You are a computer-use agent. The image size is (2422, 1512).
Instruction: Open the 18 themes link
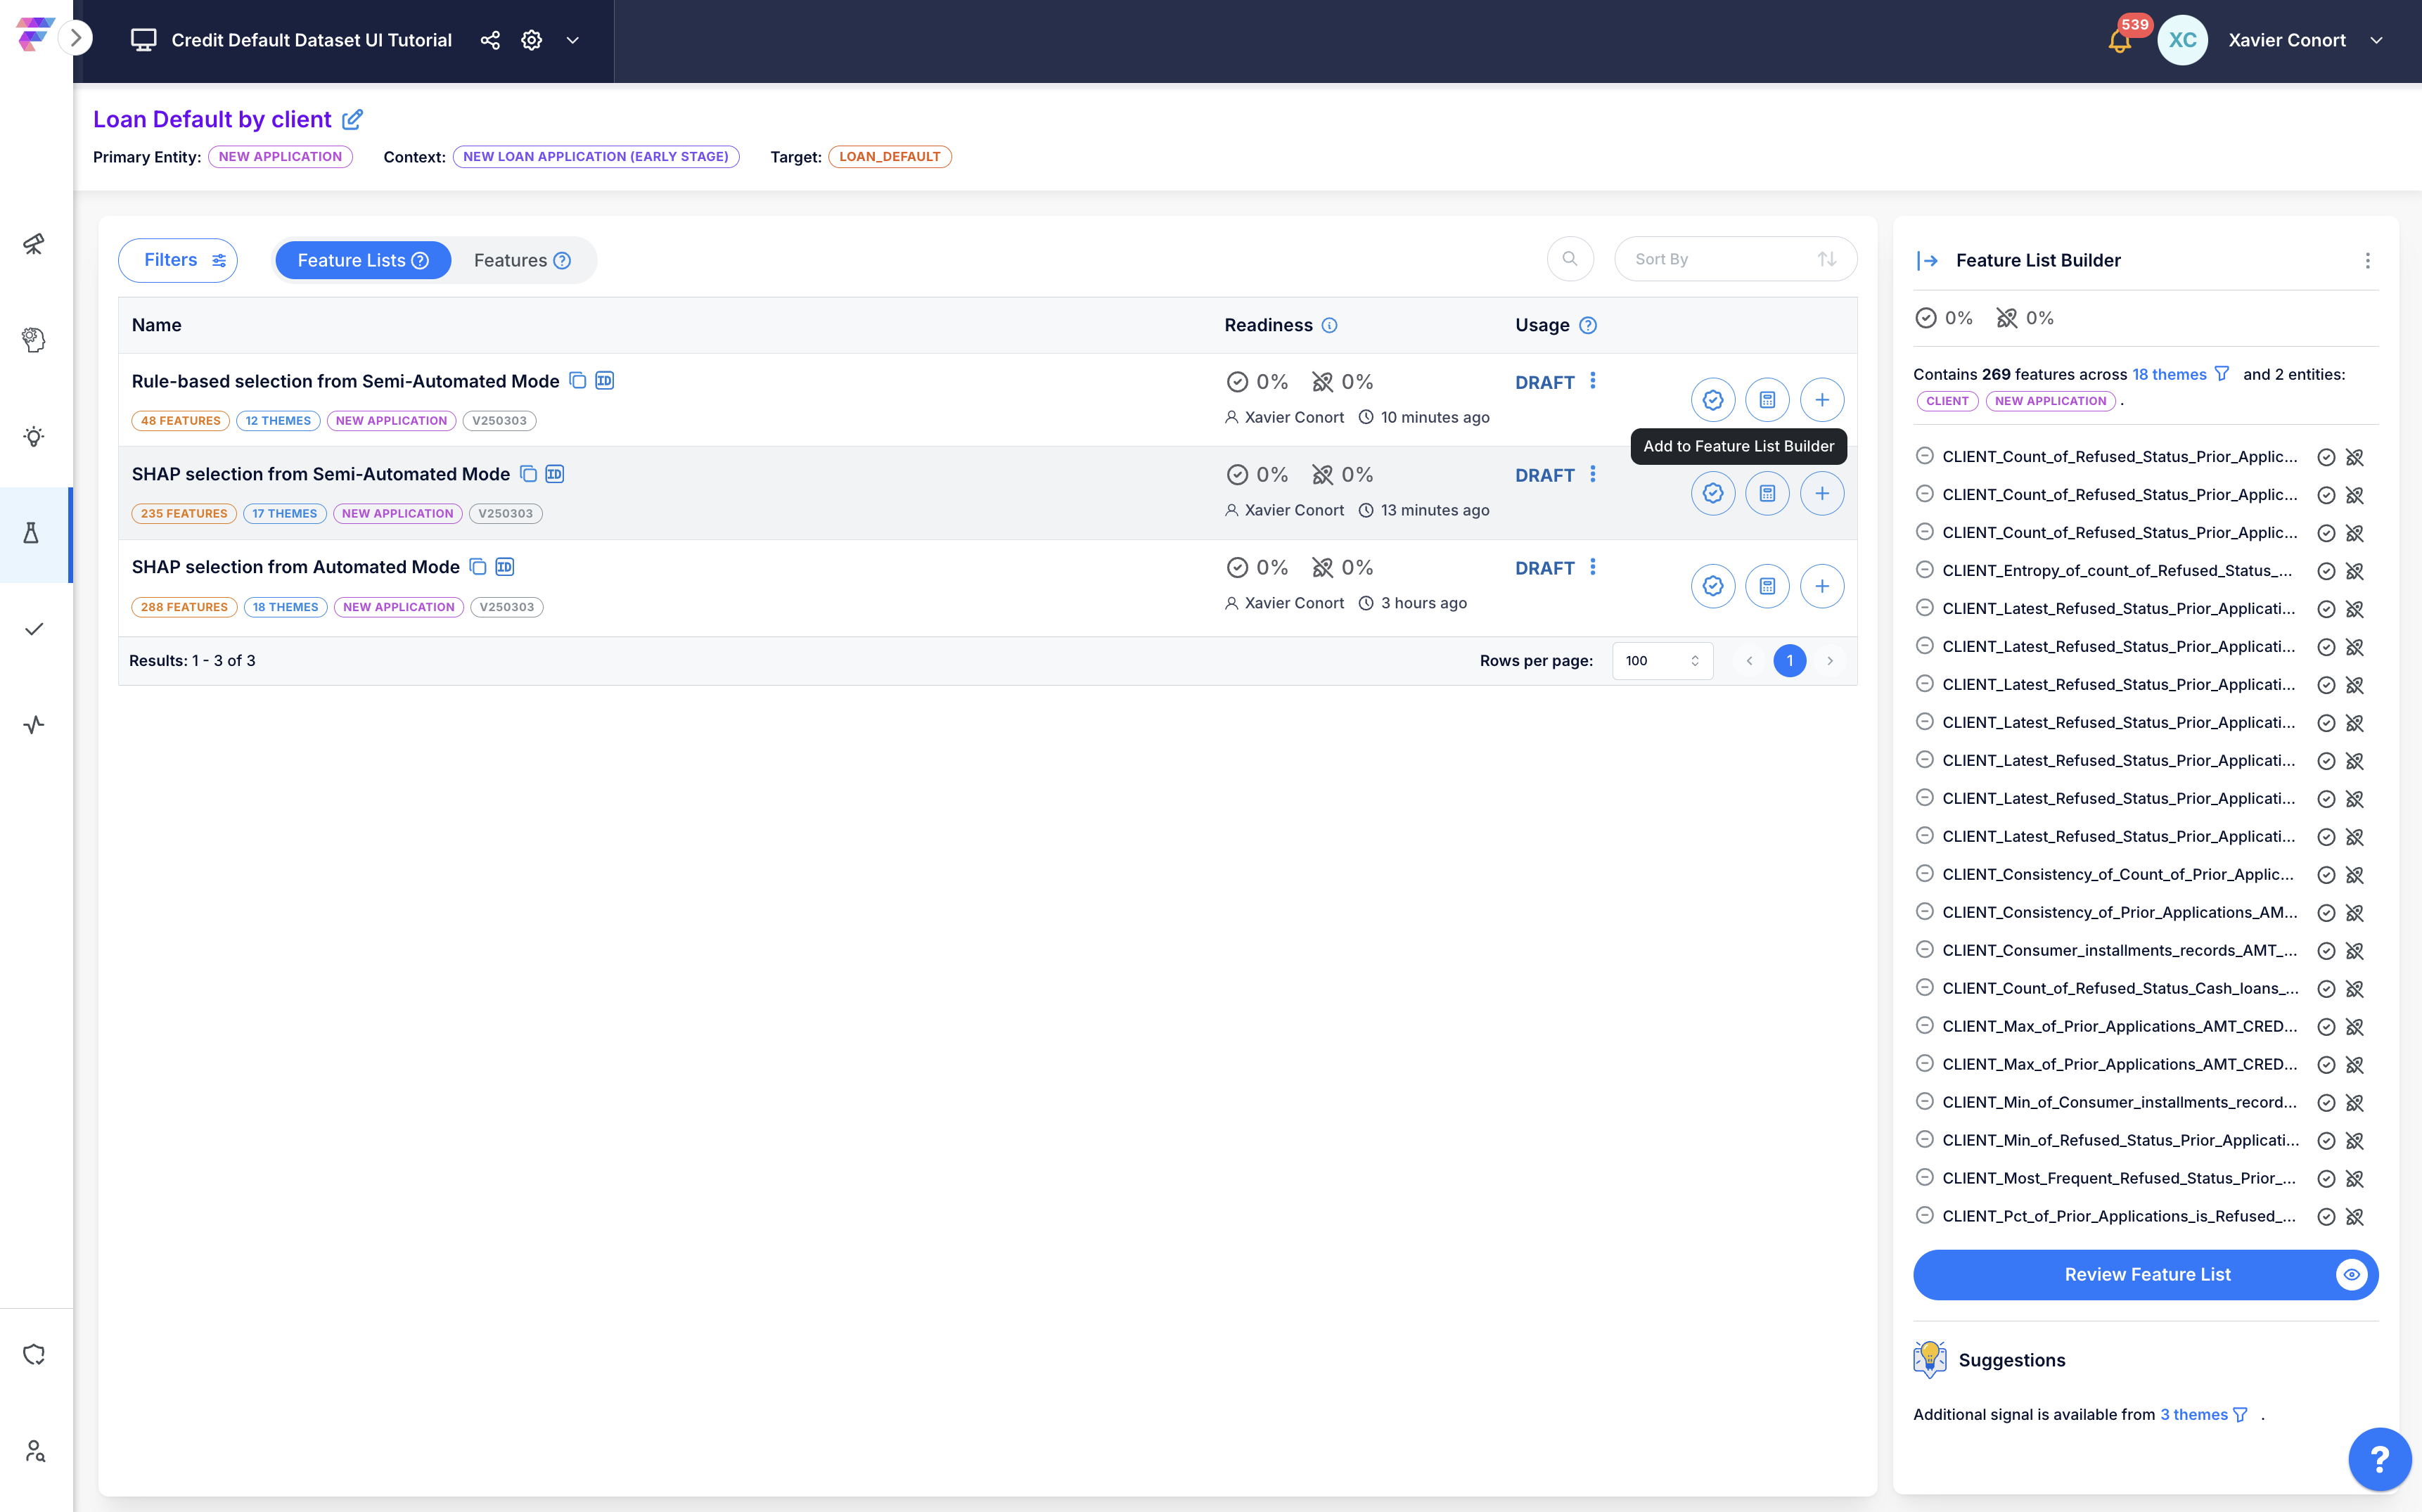click(x=2168, y=374)
